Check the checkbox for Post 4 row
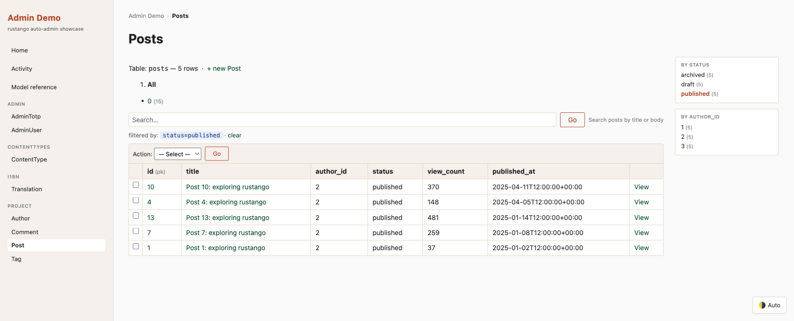794x321 pixels. point(136,200)
